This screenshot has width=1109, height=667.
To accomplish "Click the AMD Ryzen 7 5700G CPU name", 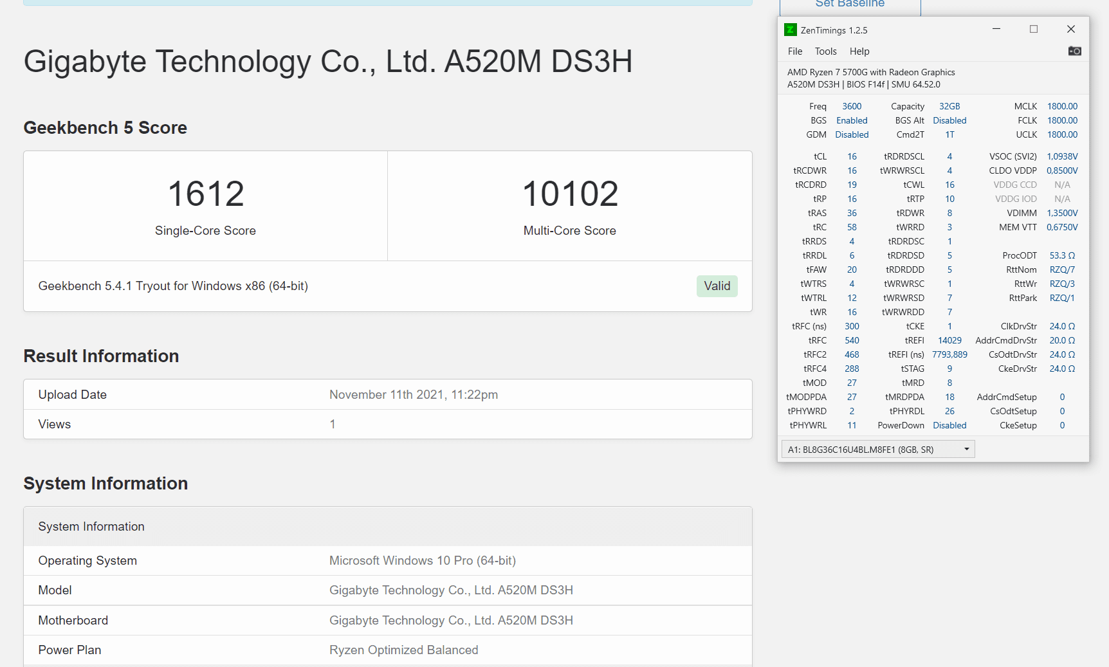I will [x=871, y=72].
